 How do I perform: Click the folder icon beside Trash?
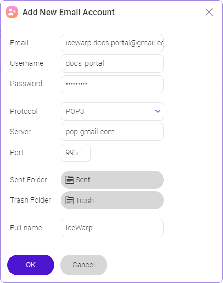point(70,201)
